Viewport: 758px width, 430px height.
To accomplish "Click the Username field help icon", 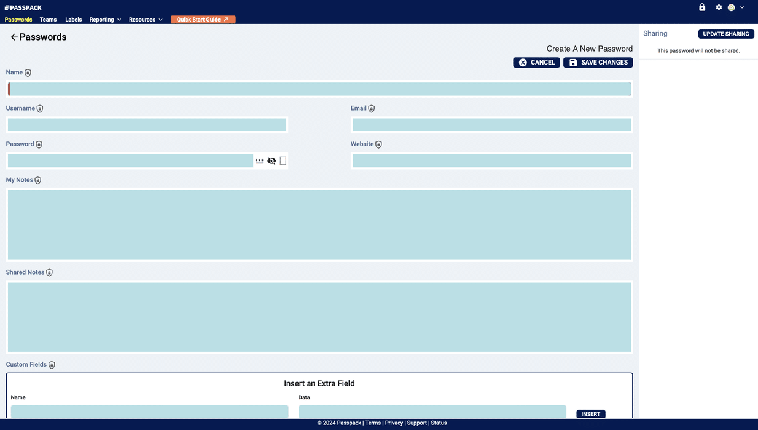I will (x=39, y=108).
